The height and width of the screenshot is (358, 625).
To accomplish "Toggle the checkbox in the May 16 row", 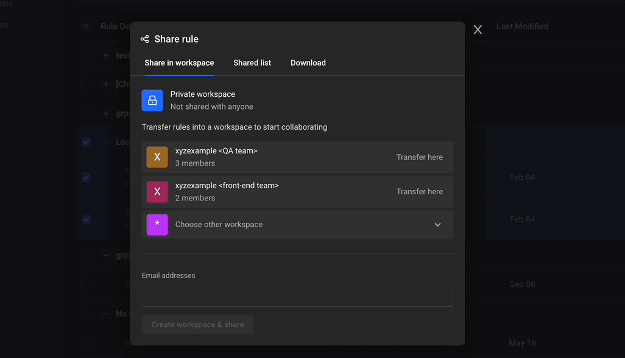I will click(86, 343).
